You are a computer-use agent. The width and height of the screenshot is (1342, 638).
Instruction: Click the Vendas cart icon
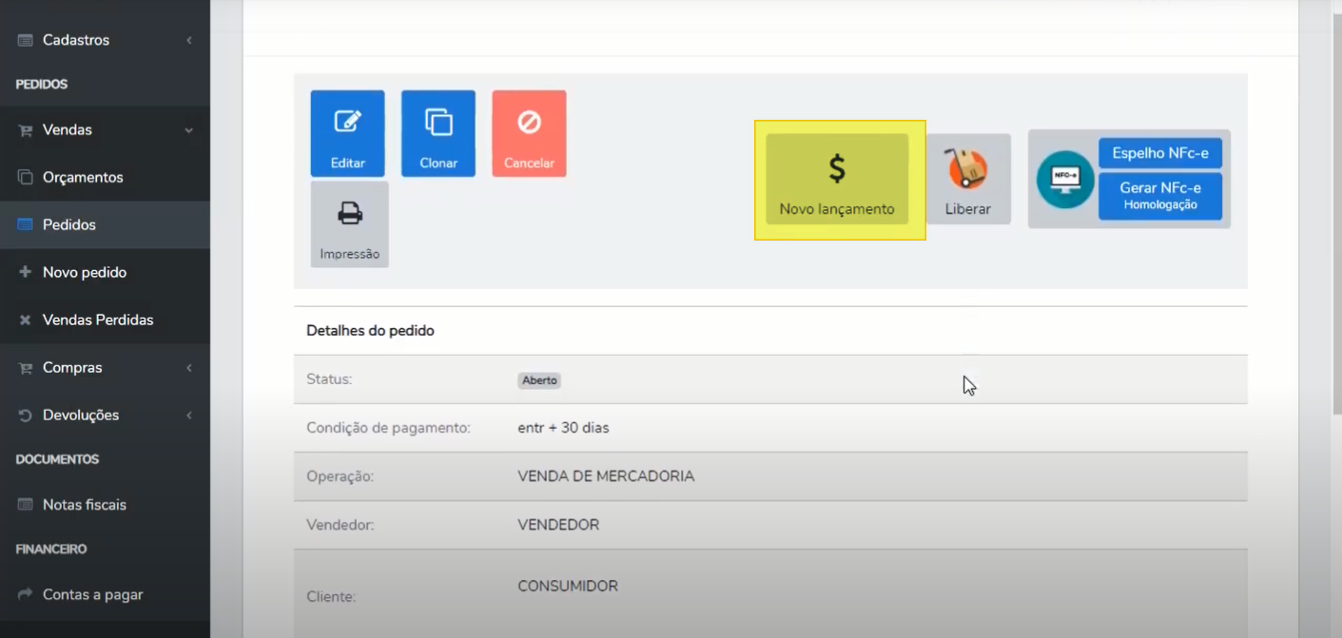pos(25,130)
